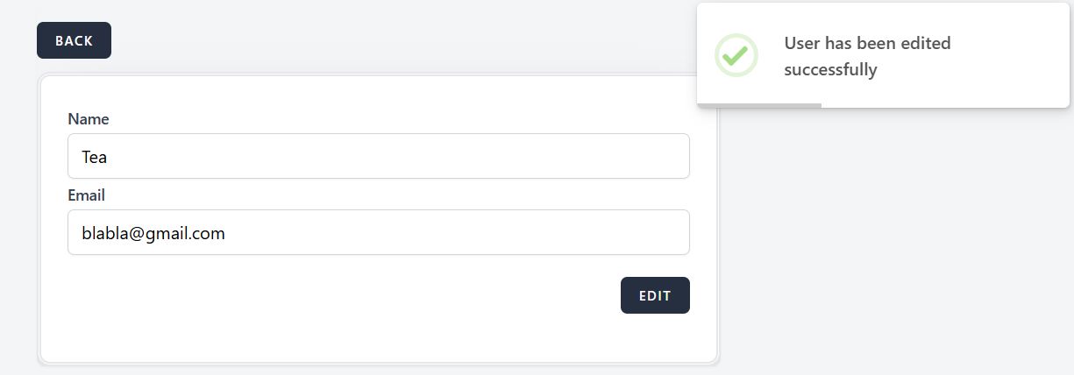This screenshot has width=1074, height=375.
Task: Place cursor on the "Tea" text
Action: point(94,157)
